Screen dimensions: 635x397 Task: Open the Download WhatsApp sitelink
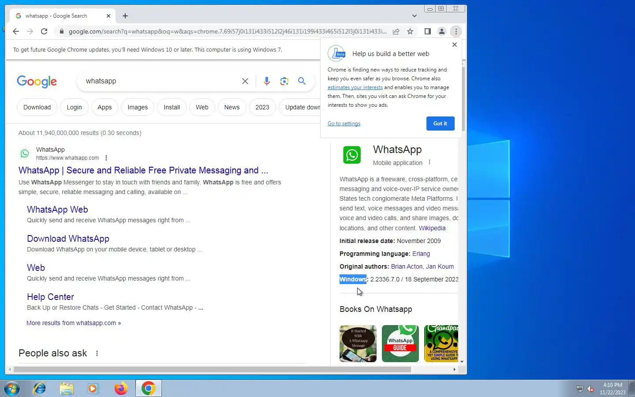pos(68,239)
